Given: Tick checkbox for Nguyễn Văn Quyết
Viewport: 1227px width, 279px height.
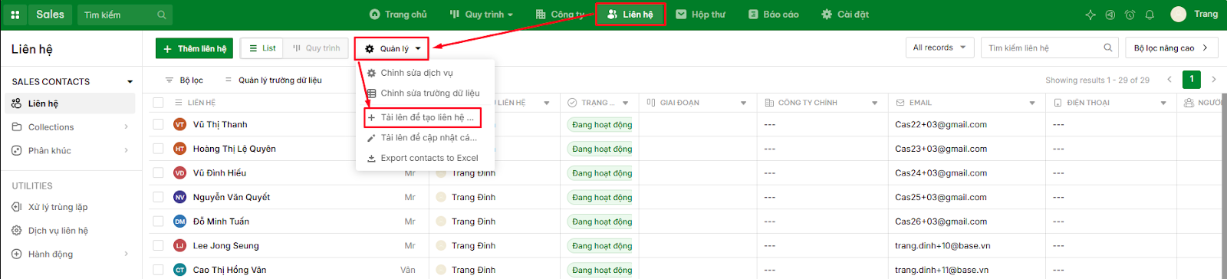Looking at the screenshot, I should [158, 197].
